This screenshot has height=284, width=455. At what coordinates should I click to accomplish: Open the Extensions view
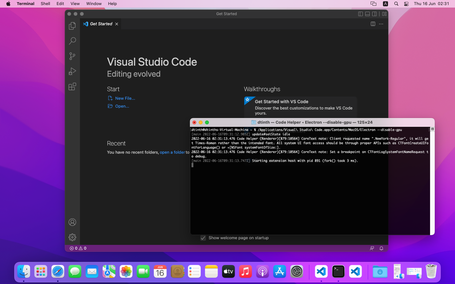click(x=72, y=86)
